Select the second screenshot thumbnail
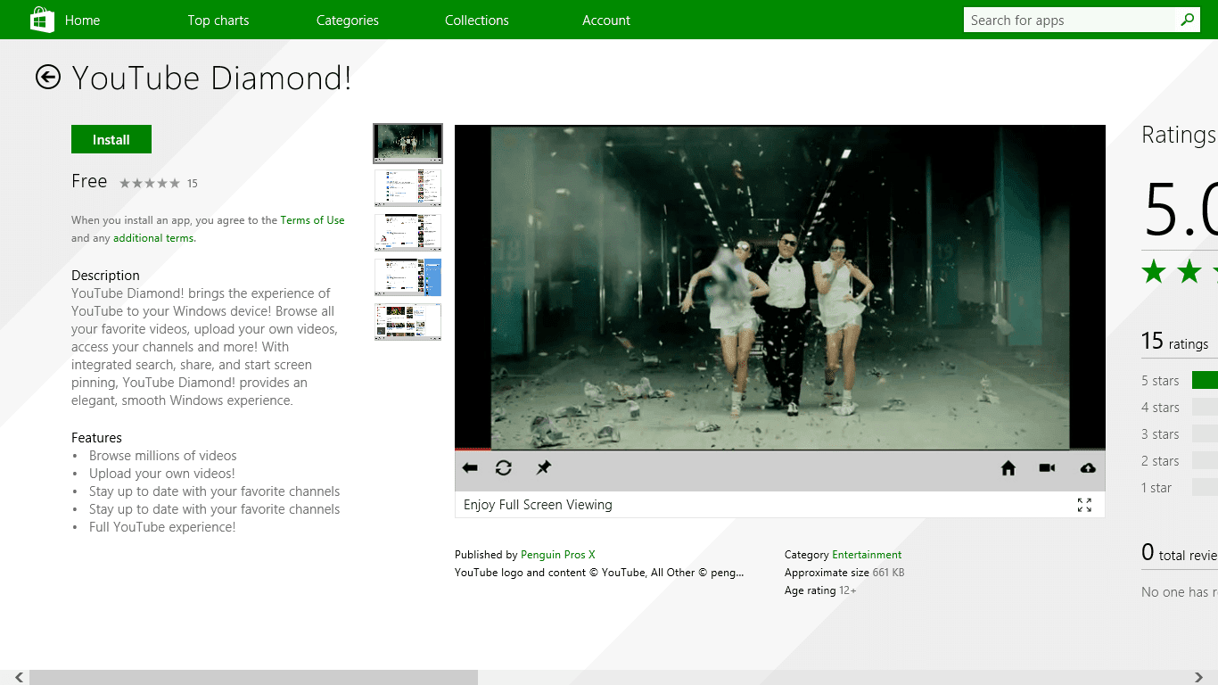 [407, 188]
